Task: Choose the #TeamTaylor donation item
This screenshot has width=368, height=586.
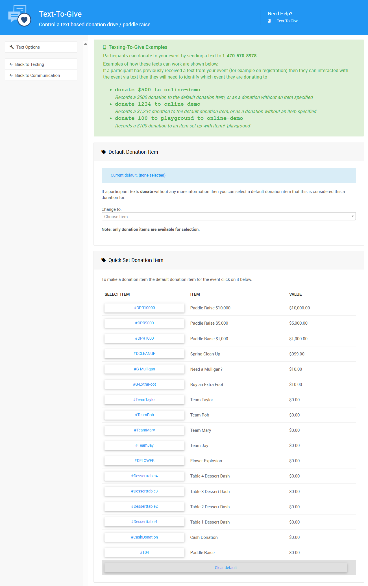Action: pyautogui.click(x=144, y=400)
